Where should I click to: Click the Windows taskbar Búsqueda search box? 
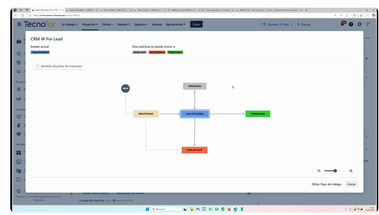[x=166, y=209]
